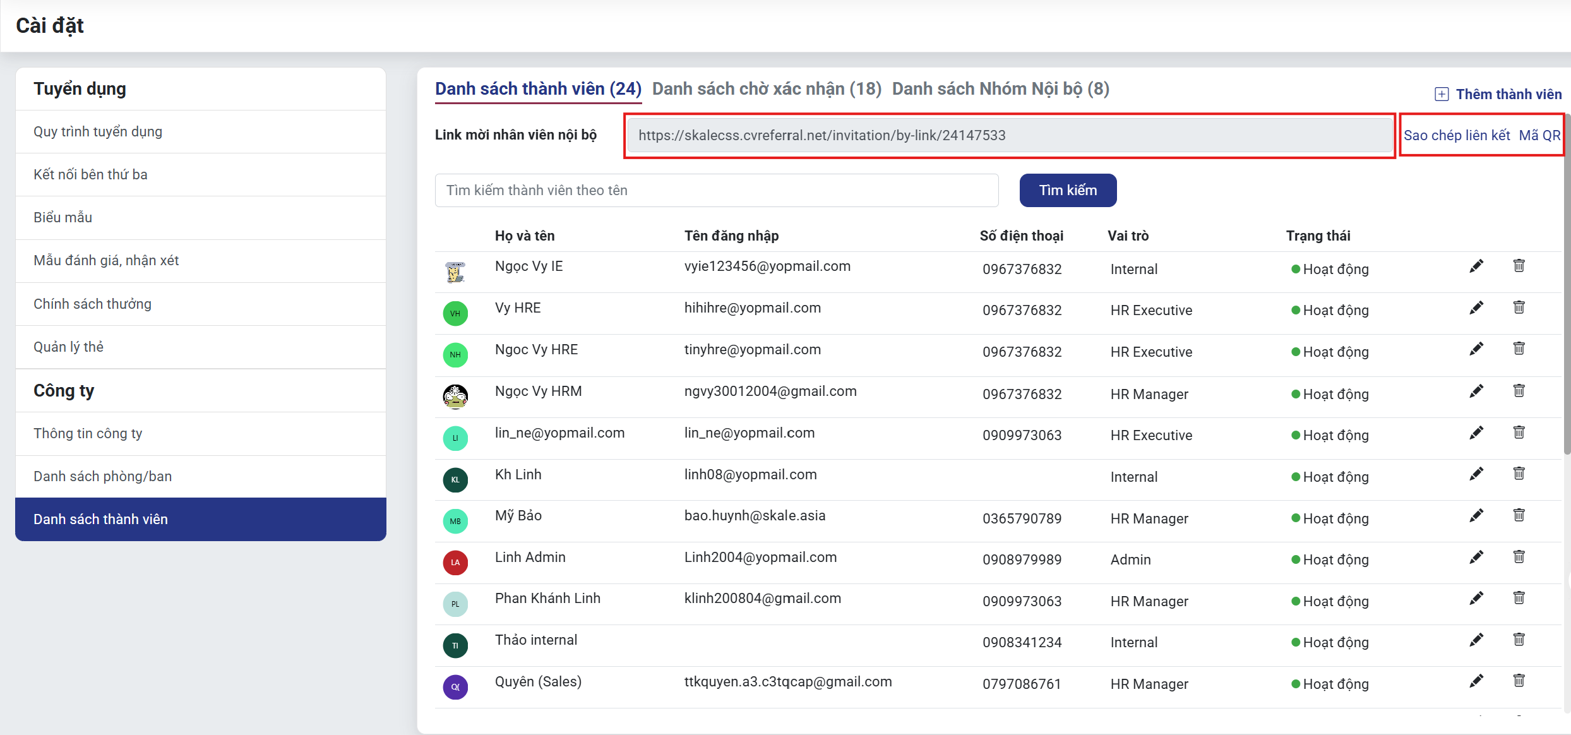
Task: Go to Chính sách thưởng menu item
Action: (x=92, y=304)
